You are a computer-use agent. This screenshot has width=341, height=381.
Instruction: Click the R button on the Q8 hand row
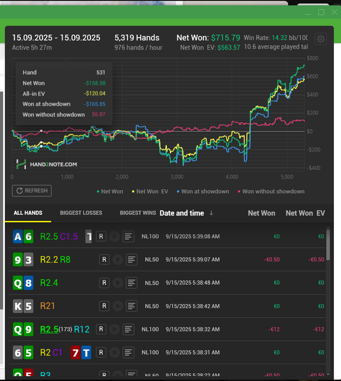coord(105,283)
